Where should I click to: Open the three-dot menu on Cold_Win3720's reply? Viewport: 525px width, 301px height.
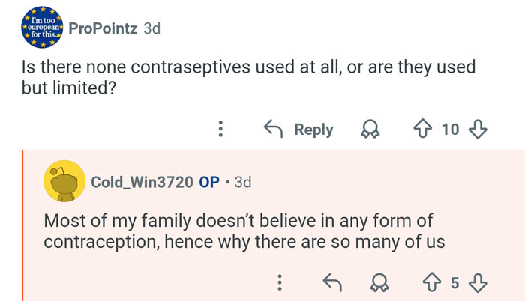[280, 282]
